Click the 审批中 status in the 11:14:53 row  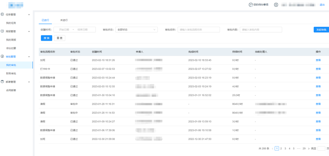coord(74,112)
